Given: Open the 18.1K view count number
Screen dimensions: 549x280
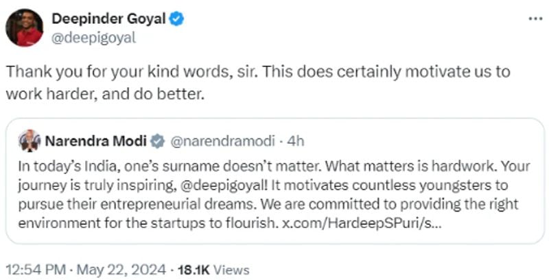Looking at the screenshot, I should click(194, 270).
